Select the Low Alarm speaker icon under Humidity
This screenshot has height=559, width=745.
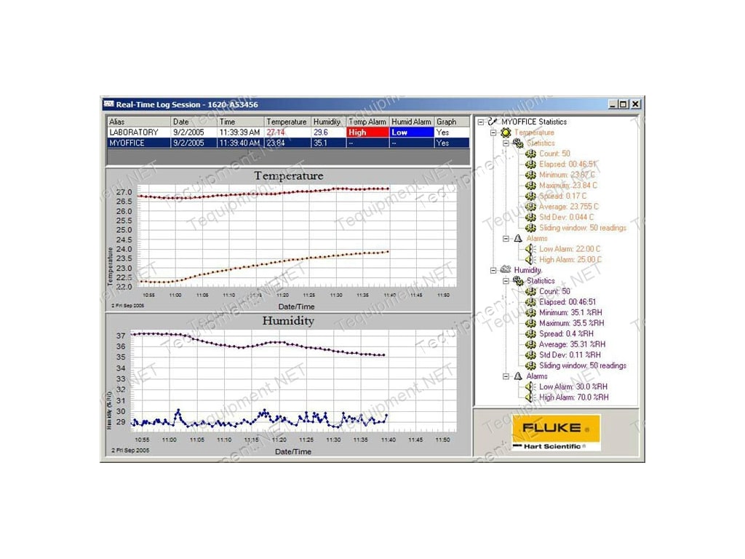[x=529, y=386]
